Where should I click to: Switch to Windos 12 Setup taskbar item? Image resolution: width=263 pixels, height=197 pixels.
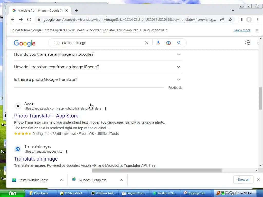click(x=165, y=193)
